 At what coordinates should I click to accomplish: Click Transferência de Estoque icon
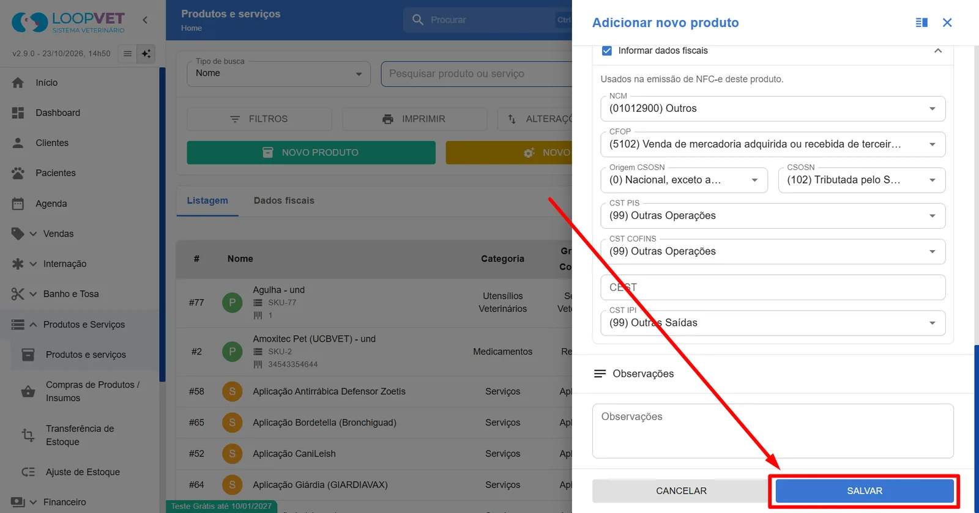click(28, 435)
